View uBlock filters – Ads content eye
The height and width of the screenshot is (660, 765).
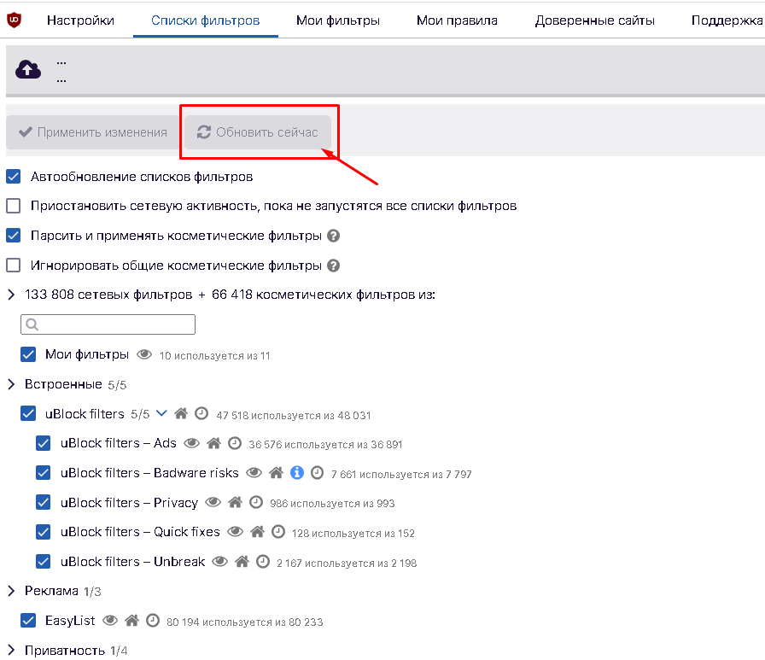coord(192,443)
